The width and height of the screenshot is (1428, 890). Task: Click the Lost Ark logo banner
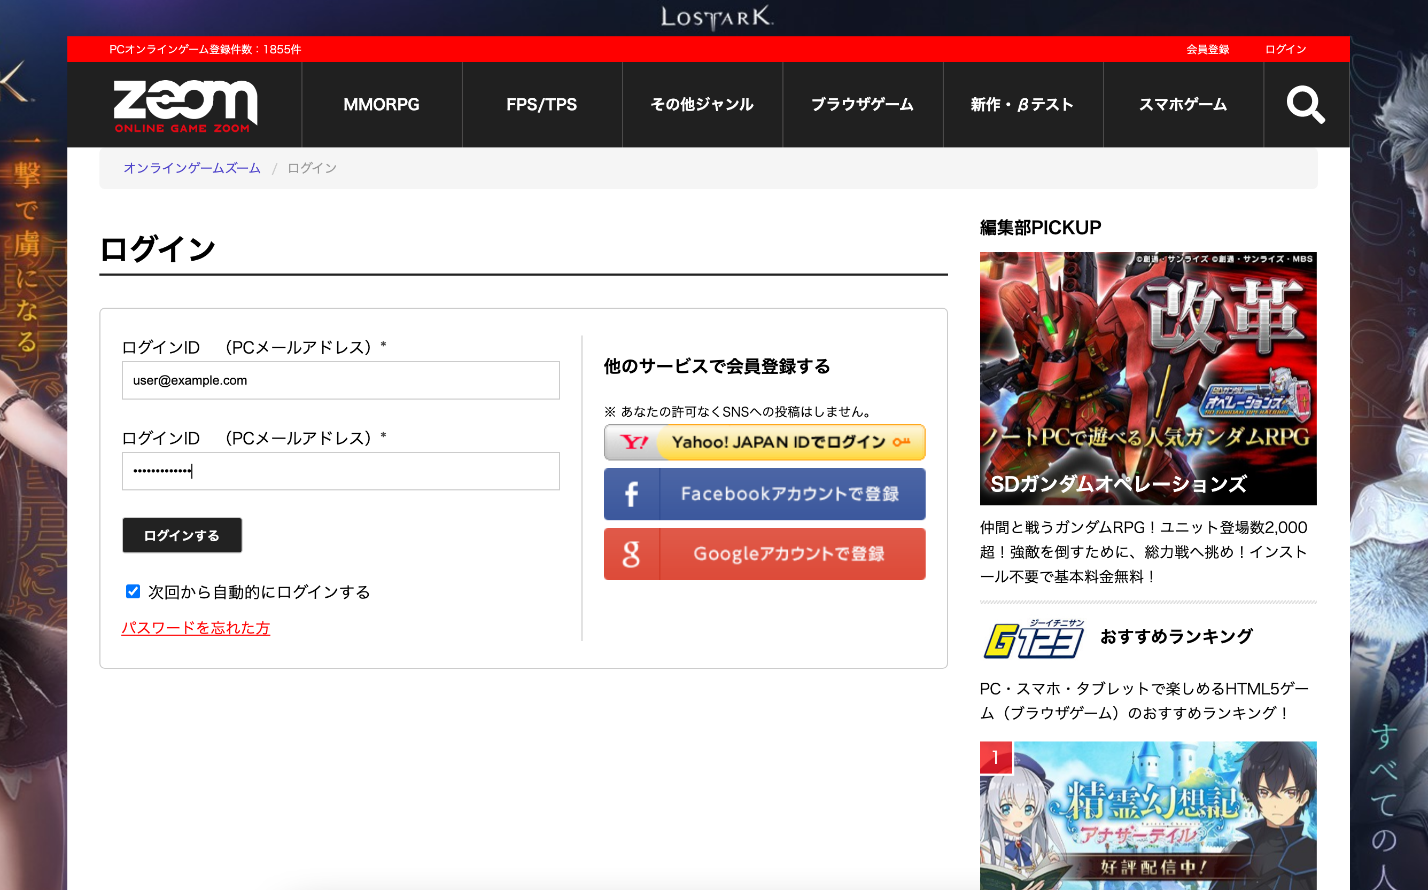point(716,18)
